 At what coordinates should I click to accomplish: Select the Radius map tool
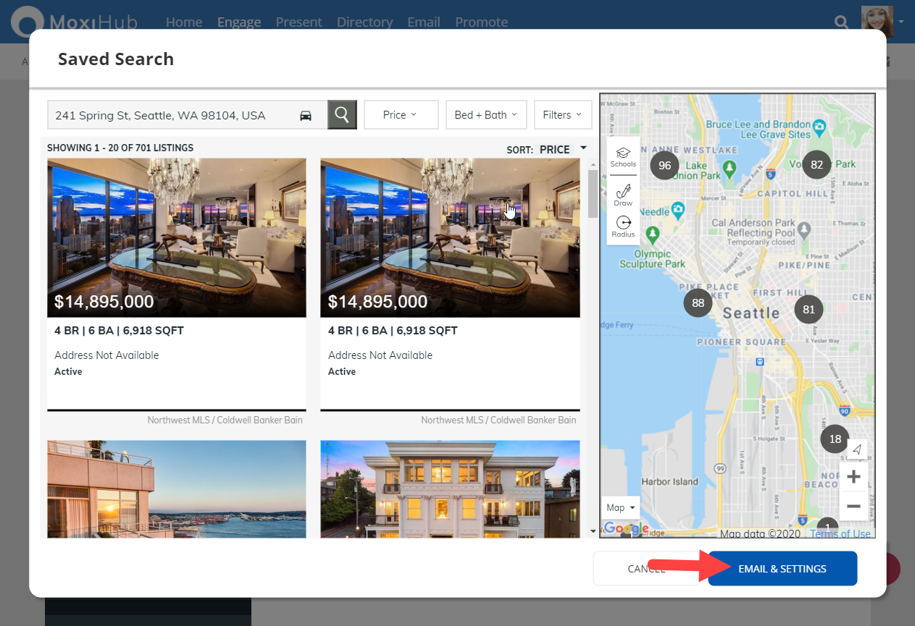pyautogui.click(x=622, y=227)
